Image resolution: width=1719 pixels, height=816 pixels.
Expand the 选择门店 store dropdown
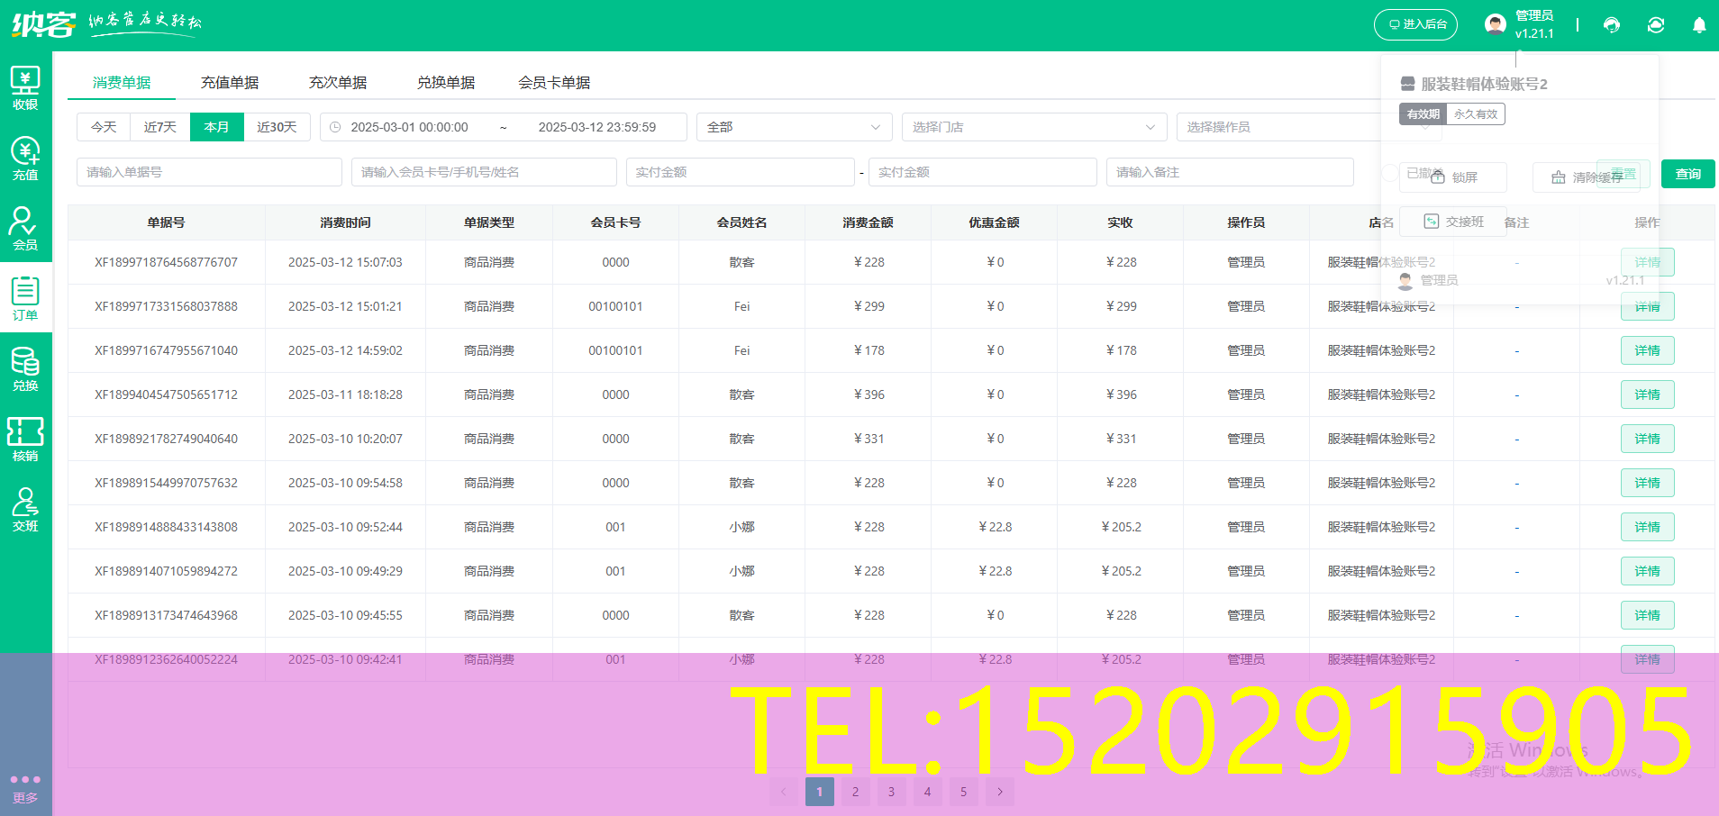tap(1033, 127)
